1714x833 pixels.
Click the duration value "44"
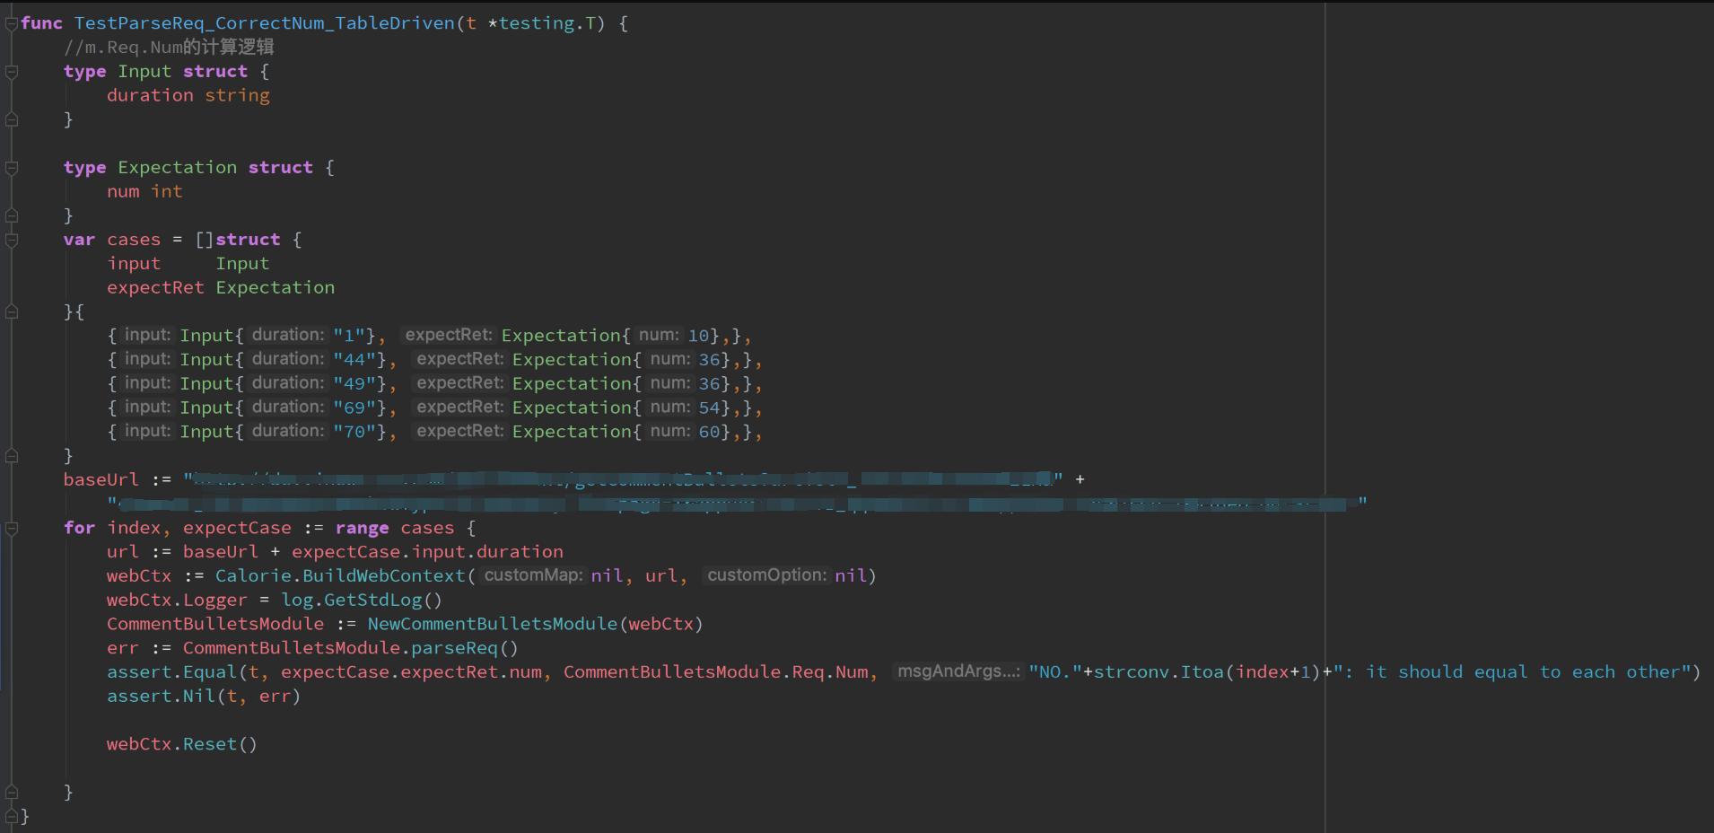[354, 360]
